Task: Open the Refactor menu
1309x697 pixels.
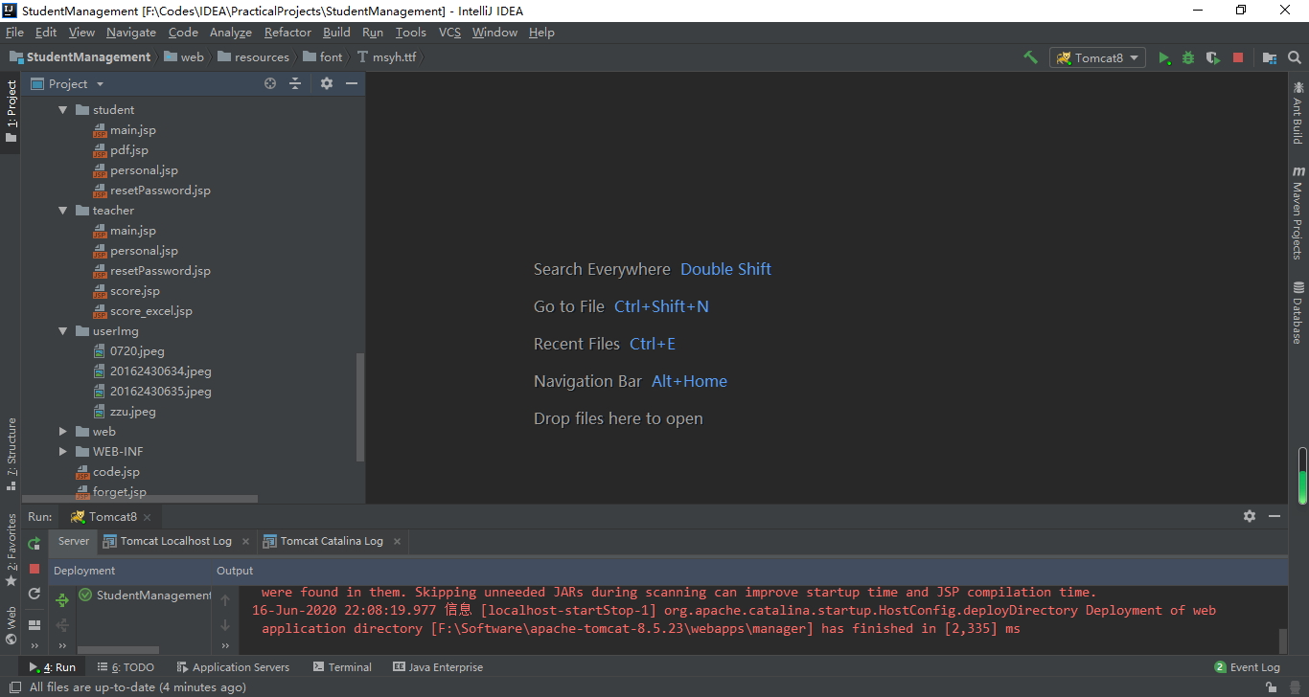Action: (287, 33)
